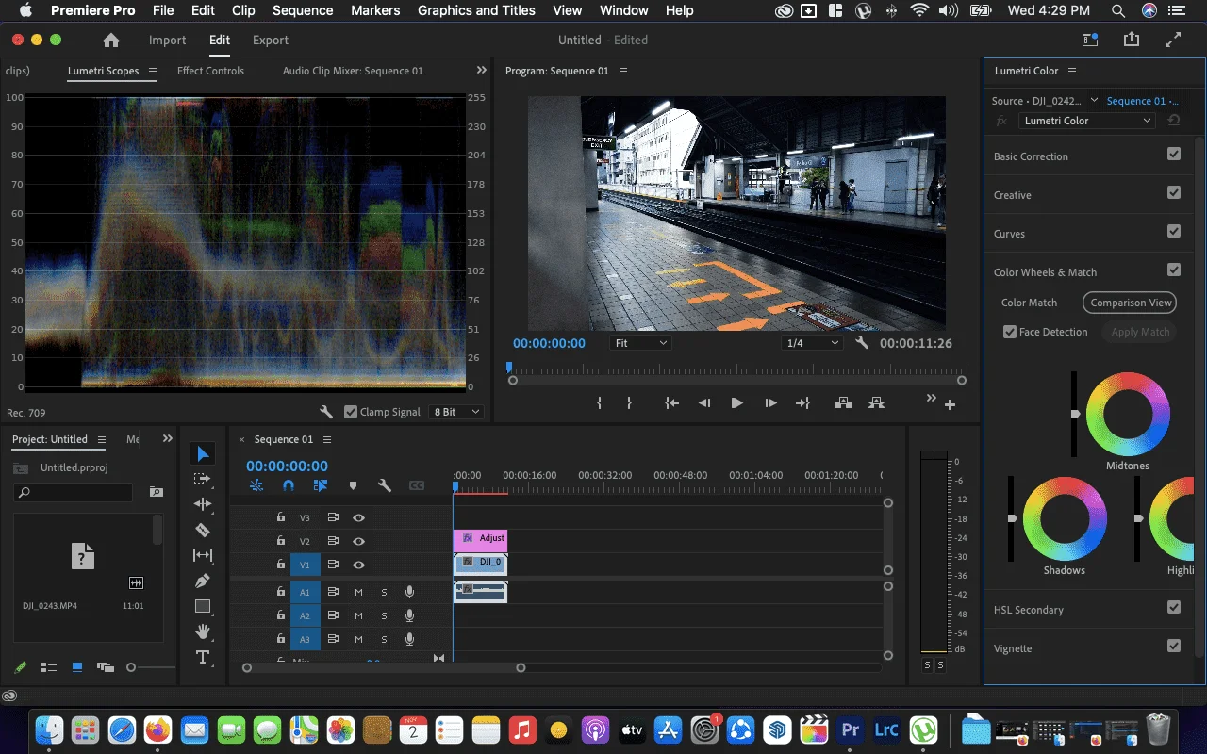Switch to Import workspace tab
The image size is (1207, 754).
(167, 40)
